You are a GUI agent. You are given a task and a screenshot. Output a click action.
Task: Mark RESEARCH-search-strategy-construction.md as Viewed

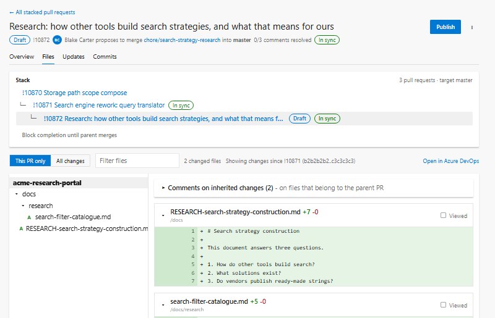pyautogui.click(x=443, y=215)
